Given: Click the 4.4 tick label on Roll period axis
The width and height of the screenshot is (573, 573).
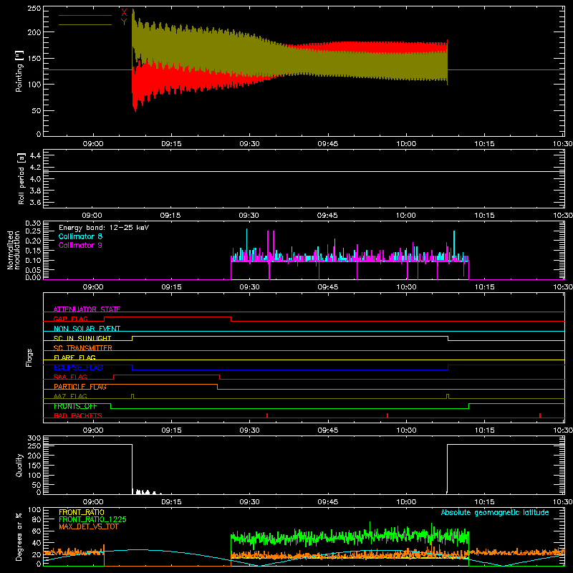Looking at the screenshot, I should 35,155.
